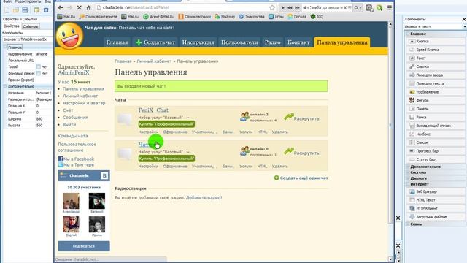Click the Мы в Facebook link

coord(78,159)
